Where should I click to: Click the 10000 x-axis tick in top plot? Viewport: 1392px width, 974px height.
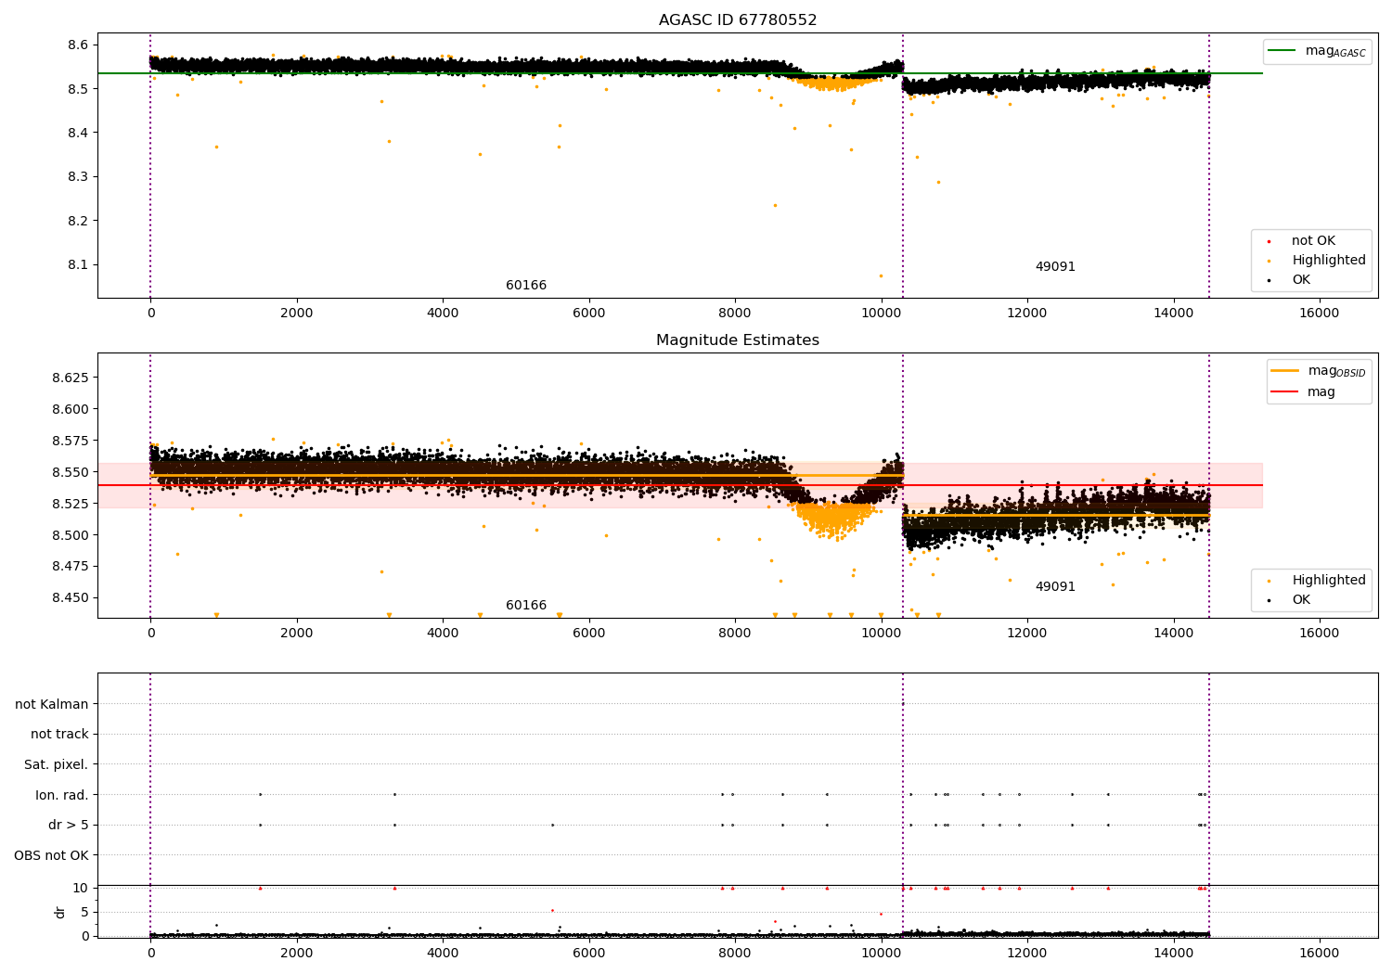click(x=881, y=314)
